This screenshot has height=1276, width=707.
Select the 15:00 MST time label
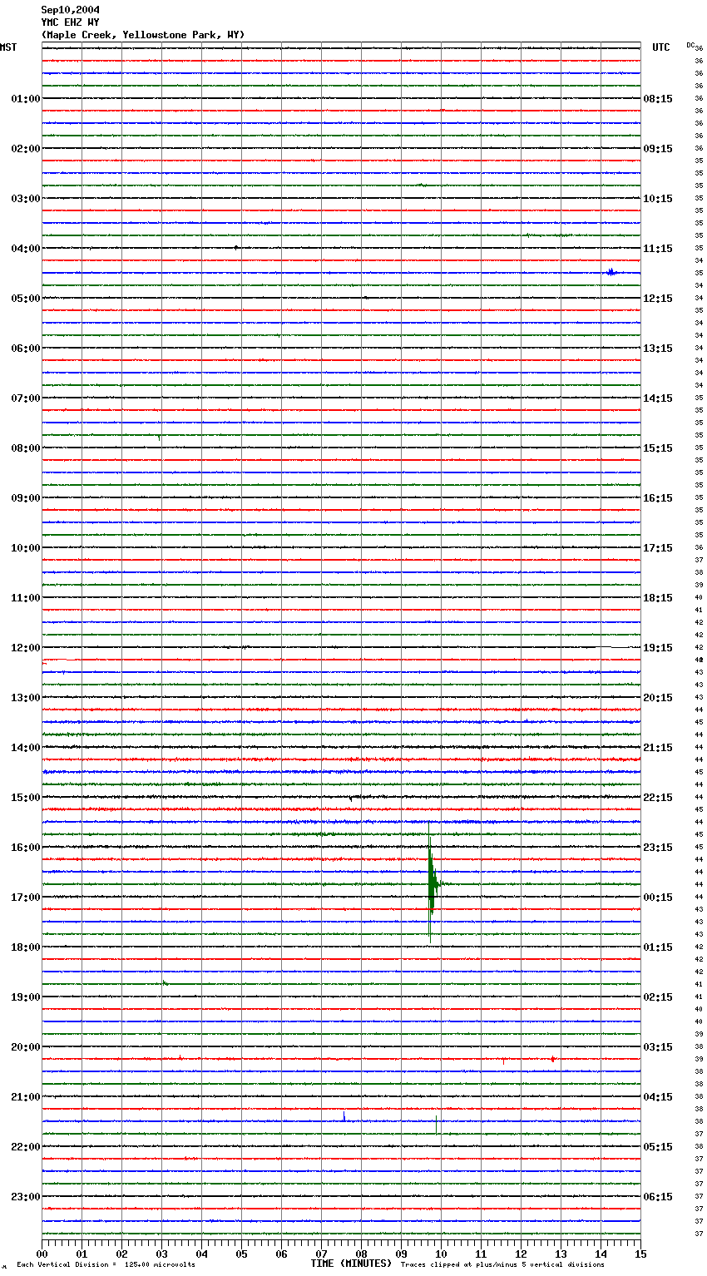point(26,798)
